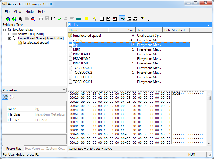Click the Add Evidence Item toolbar icon
Viewport: 214px width, 159px height.
click(x=8, y=19)
